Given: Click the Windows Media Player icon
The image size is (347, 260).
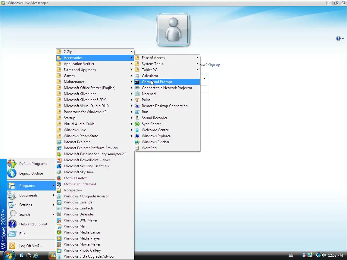Looking at the screenshot, I should pos(59,238).
